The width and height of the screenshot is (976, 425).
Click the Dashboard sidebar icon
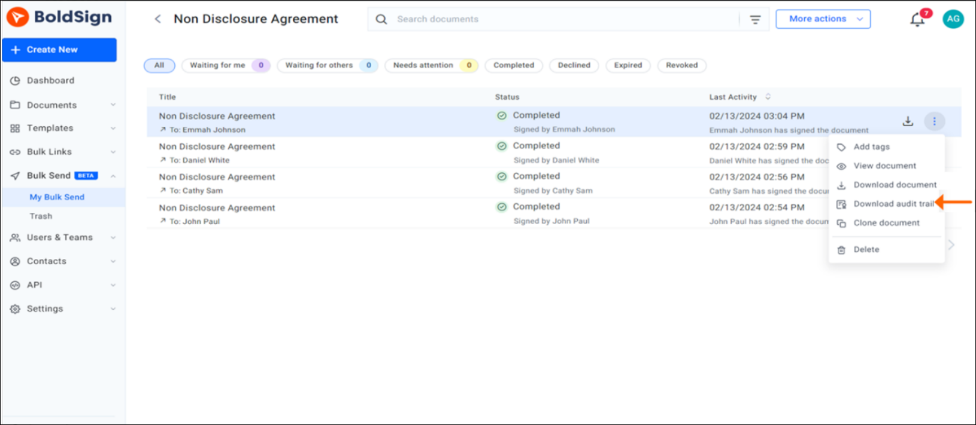point(15,81)
